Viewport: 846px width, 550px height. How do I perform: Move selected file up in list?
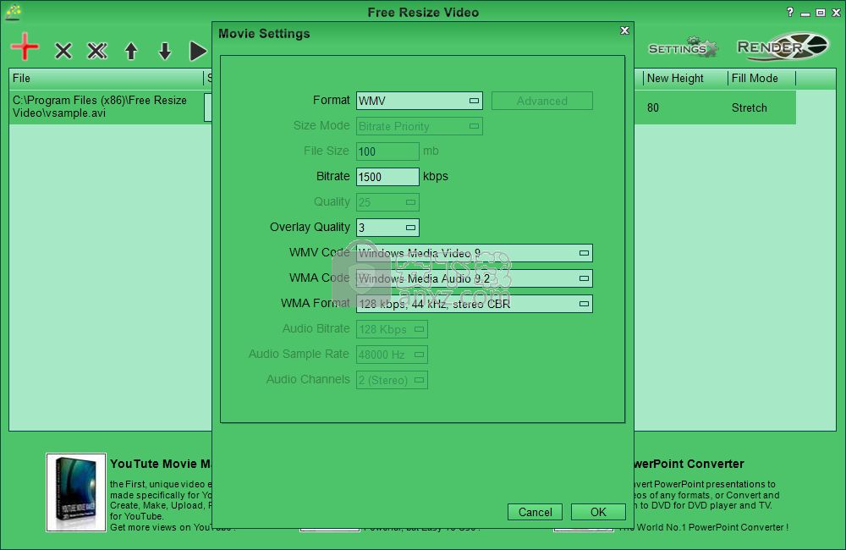coord(131,52)
